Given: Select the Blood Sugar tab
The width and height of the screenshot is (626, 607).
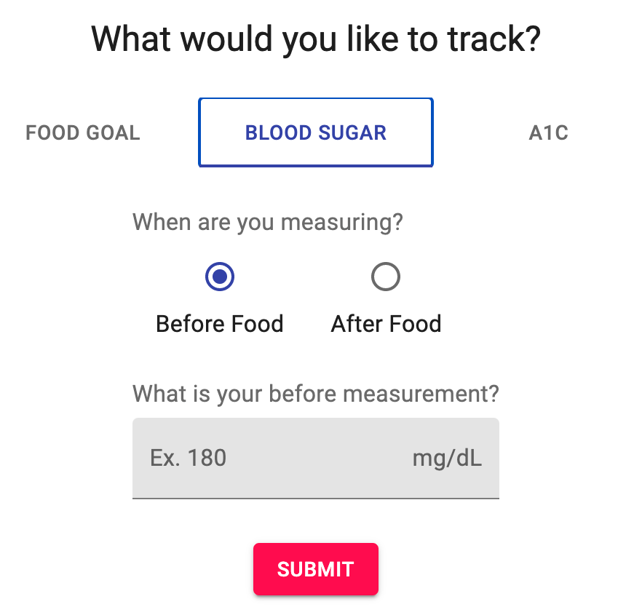Looking at the screenshot, I should pyautogui.click(x=316, y=132).
